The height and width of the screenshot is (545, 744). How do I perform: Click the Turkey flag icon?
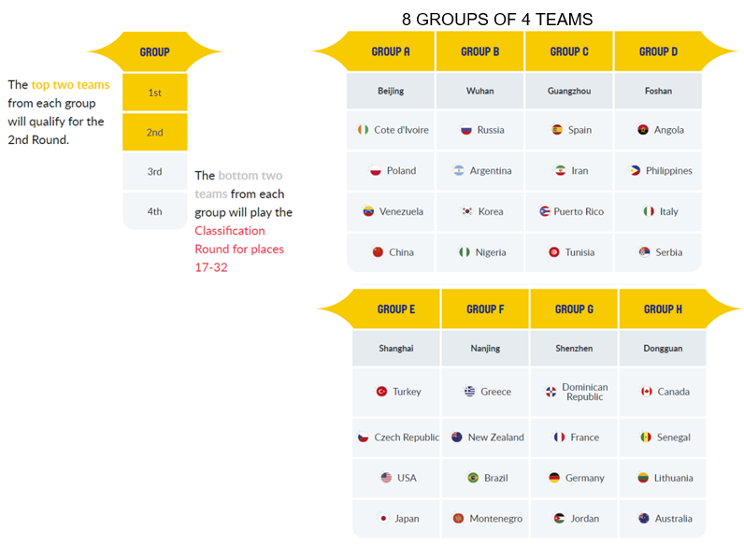(381, 391)
